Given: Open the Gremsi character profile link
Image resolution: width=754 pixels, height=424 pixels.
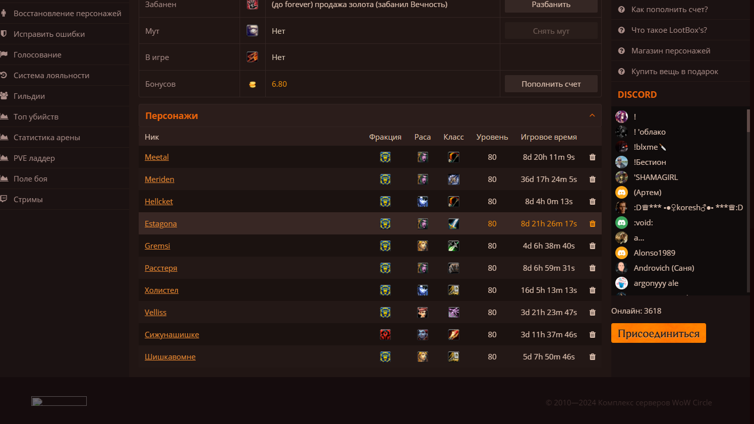Looking at the screenshot, I should click(x=157, y=246).
